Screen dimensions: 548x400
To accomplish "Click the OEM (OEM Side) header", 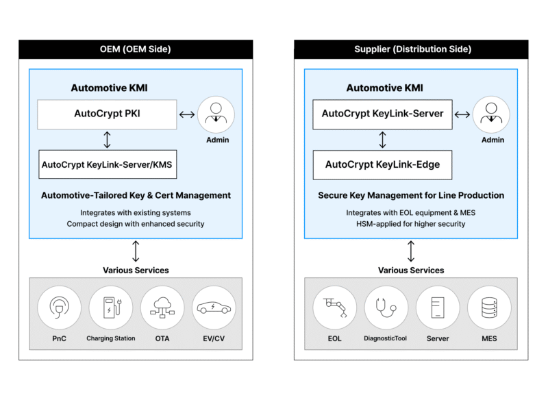I will [x=136, y=49].
